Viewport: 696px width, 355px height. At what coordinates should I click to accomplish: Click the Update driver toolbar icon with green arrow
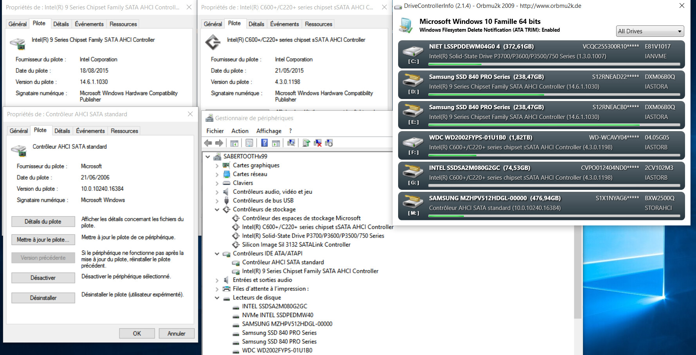(306, 143)
